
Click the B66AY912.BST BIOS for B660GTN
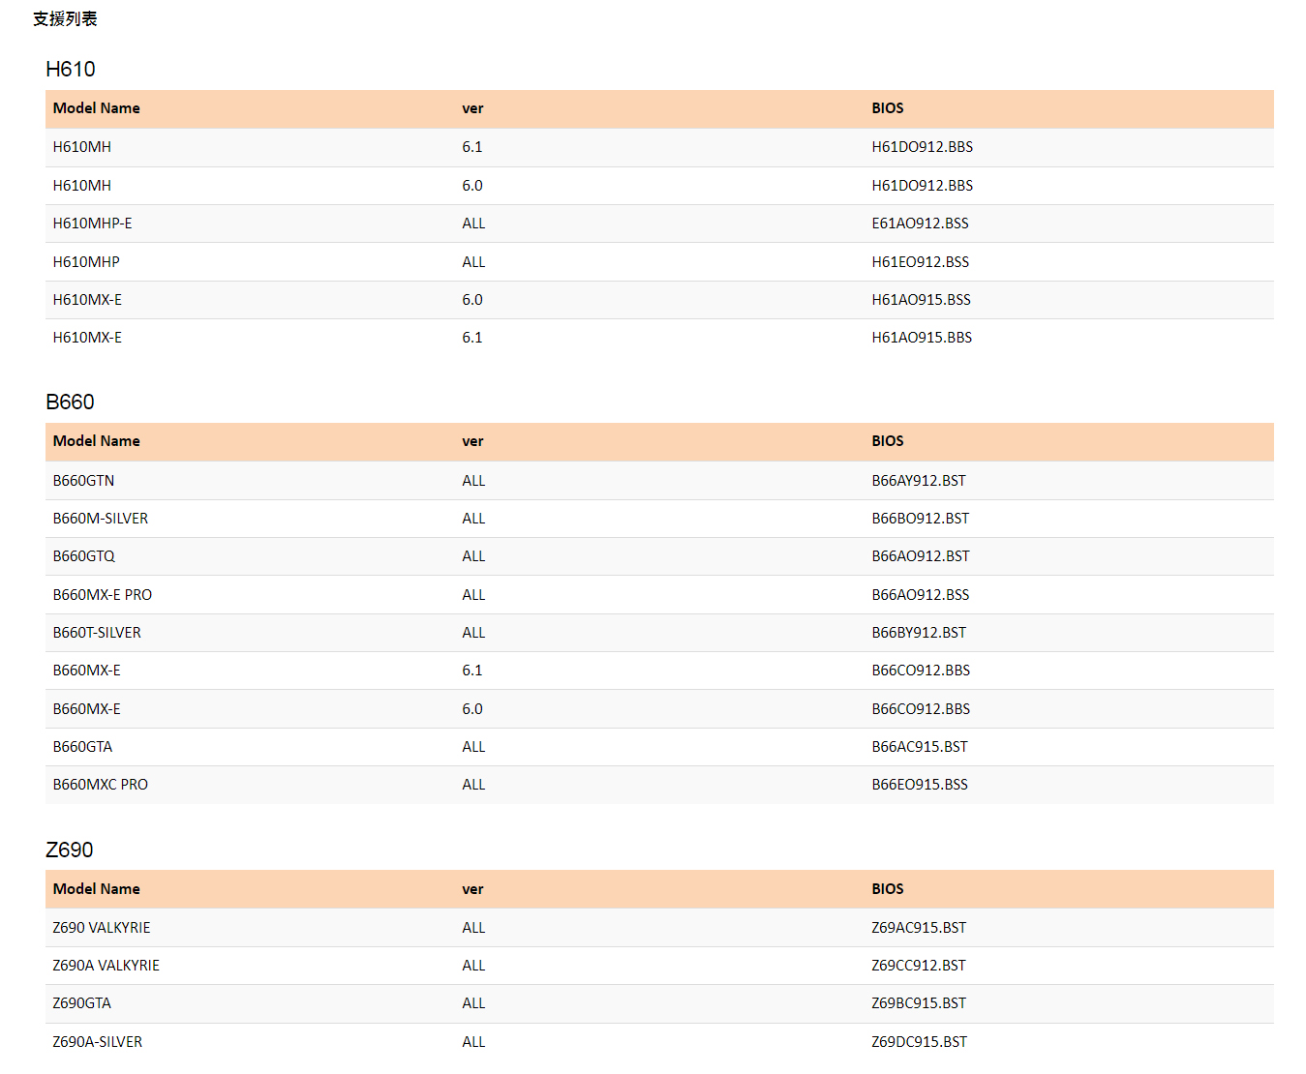point(919,481)
